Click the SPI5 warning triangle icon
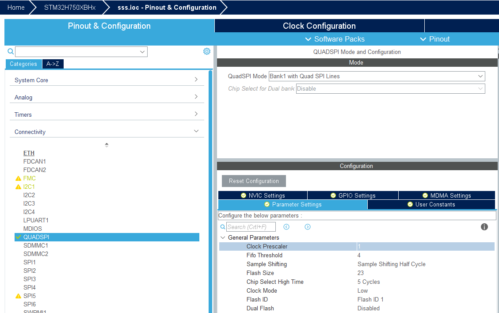This screenshot has height=313, width=499. point(19,296)
